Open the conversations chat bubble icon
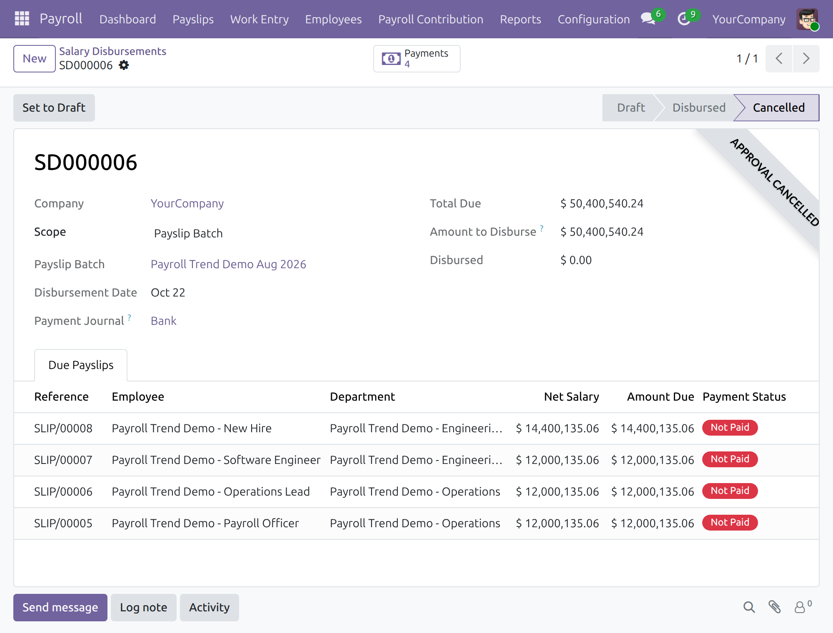This screenshot has height=633, width=833. pyautogui.click(x=648, y=19)
